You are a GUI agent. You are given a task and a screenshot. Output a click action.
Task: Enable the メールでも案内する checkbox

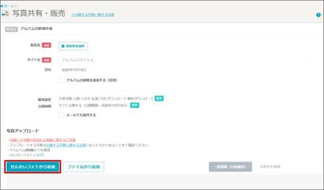tap(61, 114)
